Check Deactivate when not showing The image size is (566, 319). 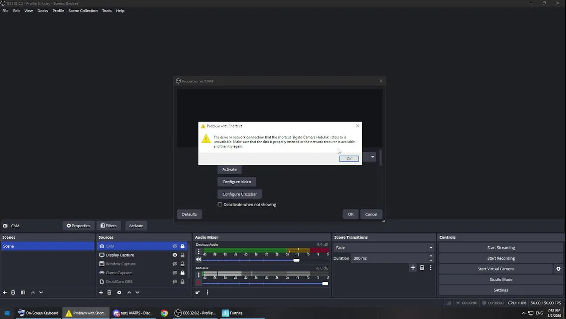click(x=220, y=205)
